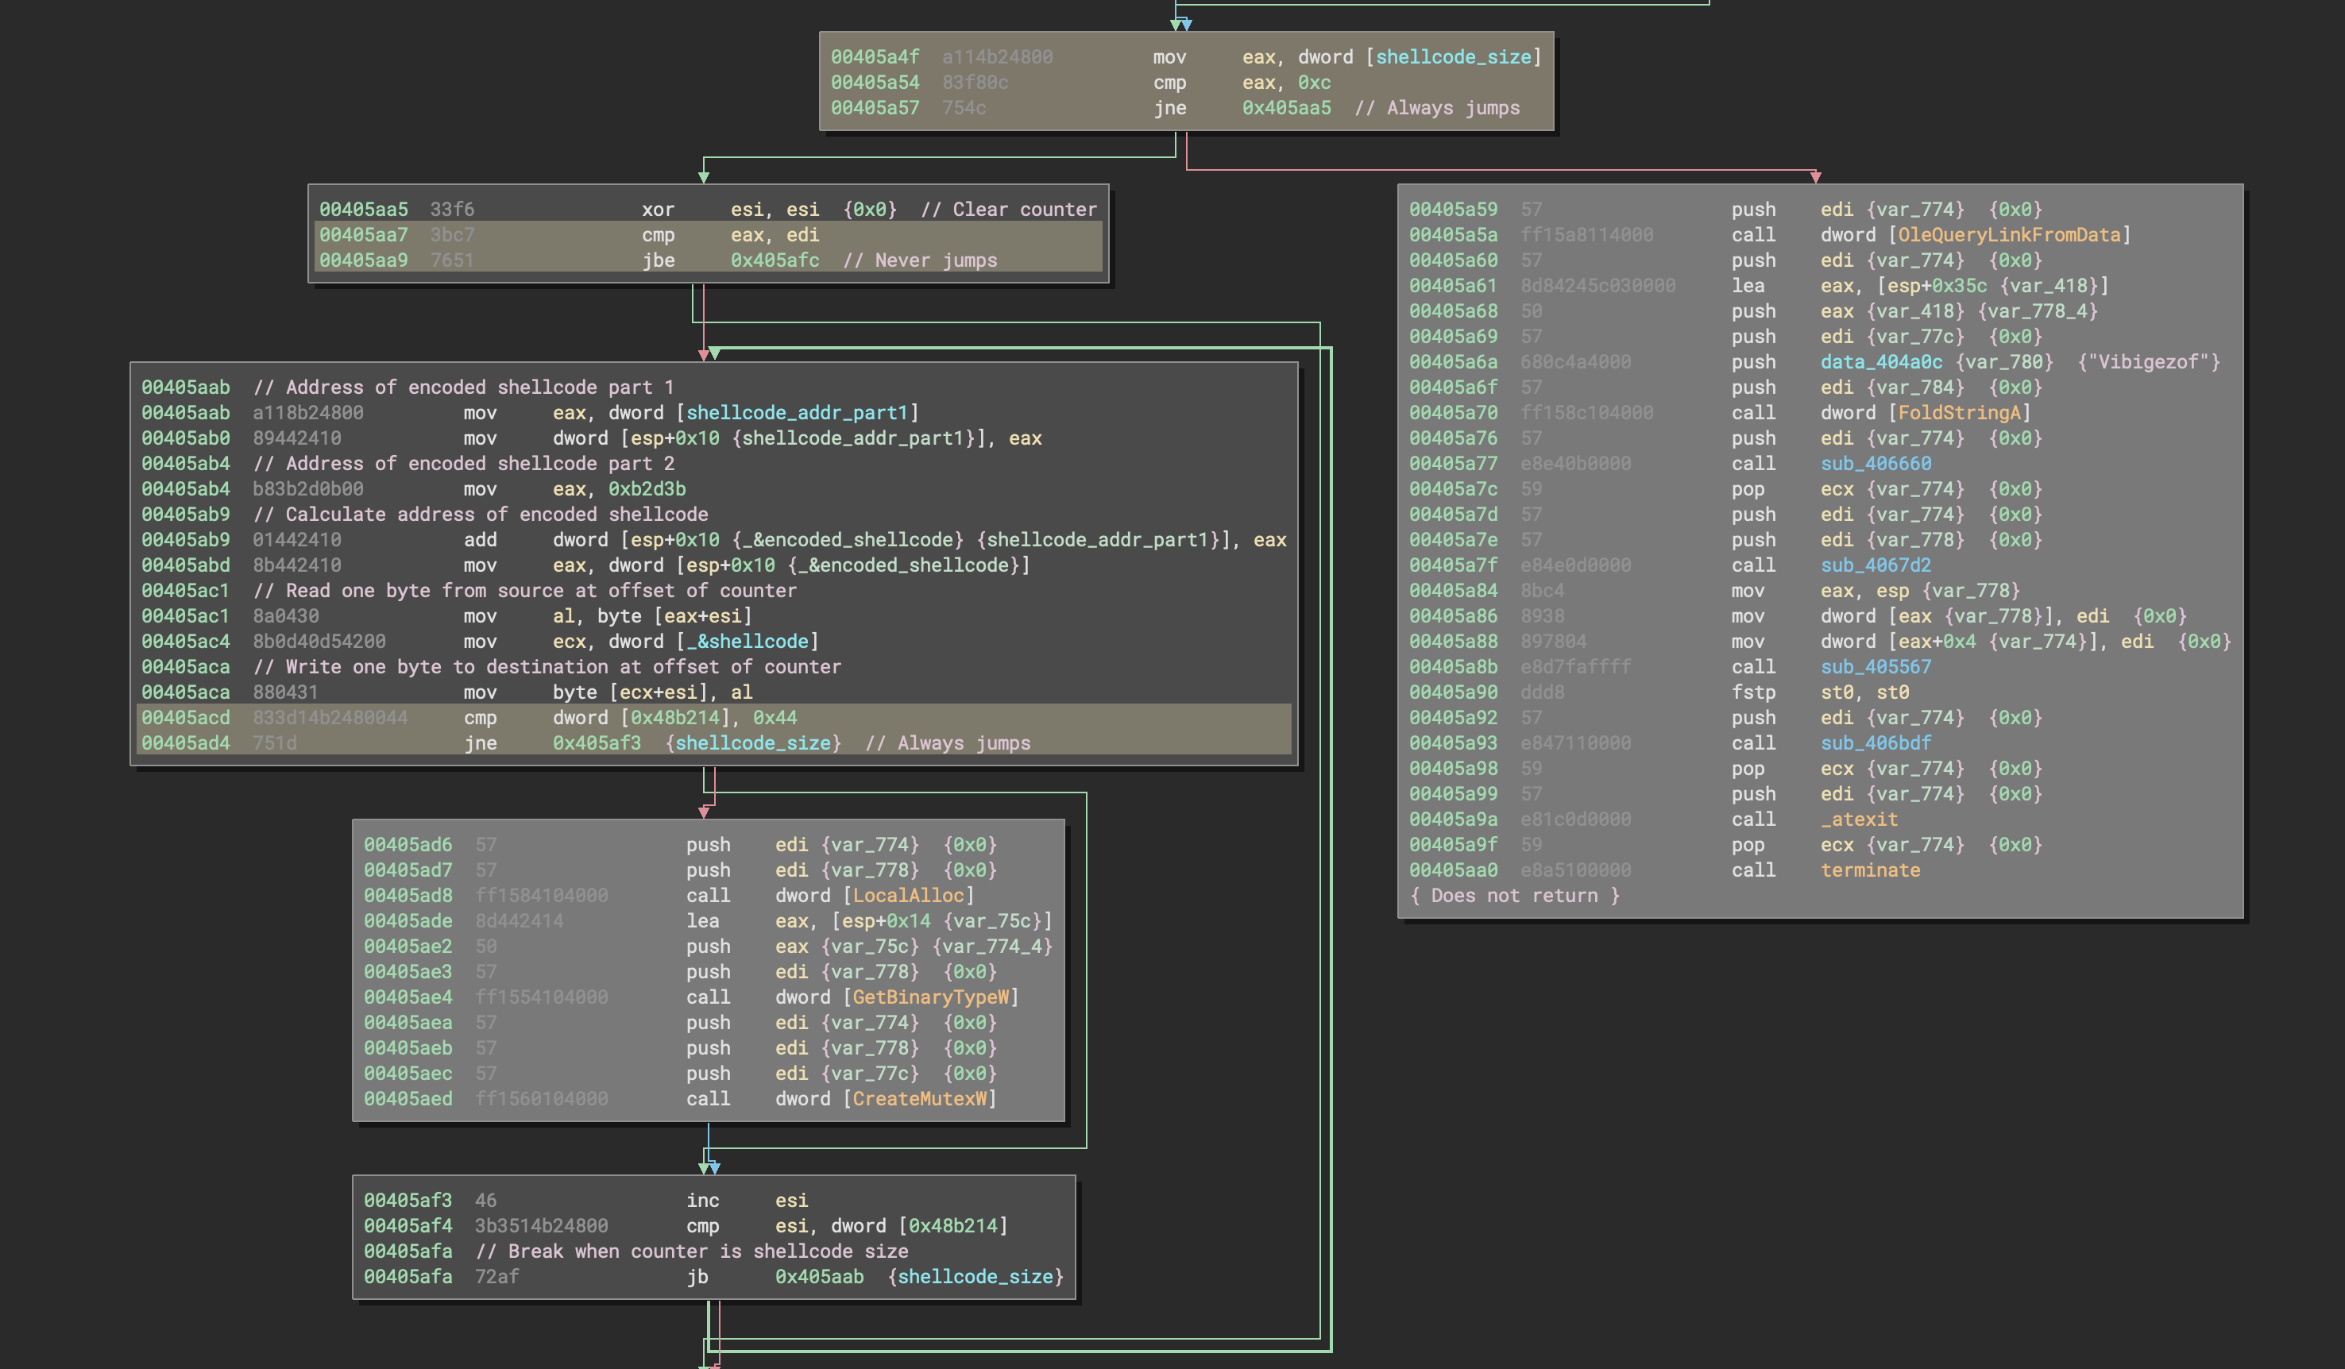Click the 'Always jumps' comment at 00405a57

tap(1437, 108)
